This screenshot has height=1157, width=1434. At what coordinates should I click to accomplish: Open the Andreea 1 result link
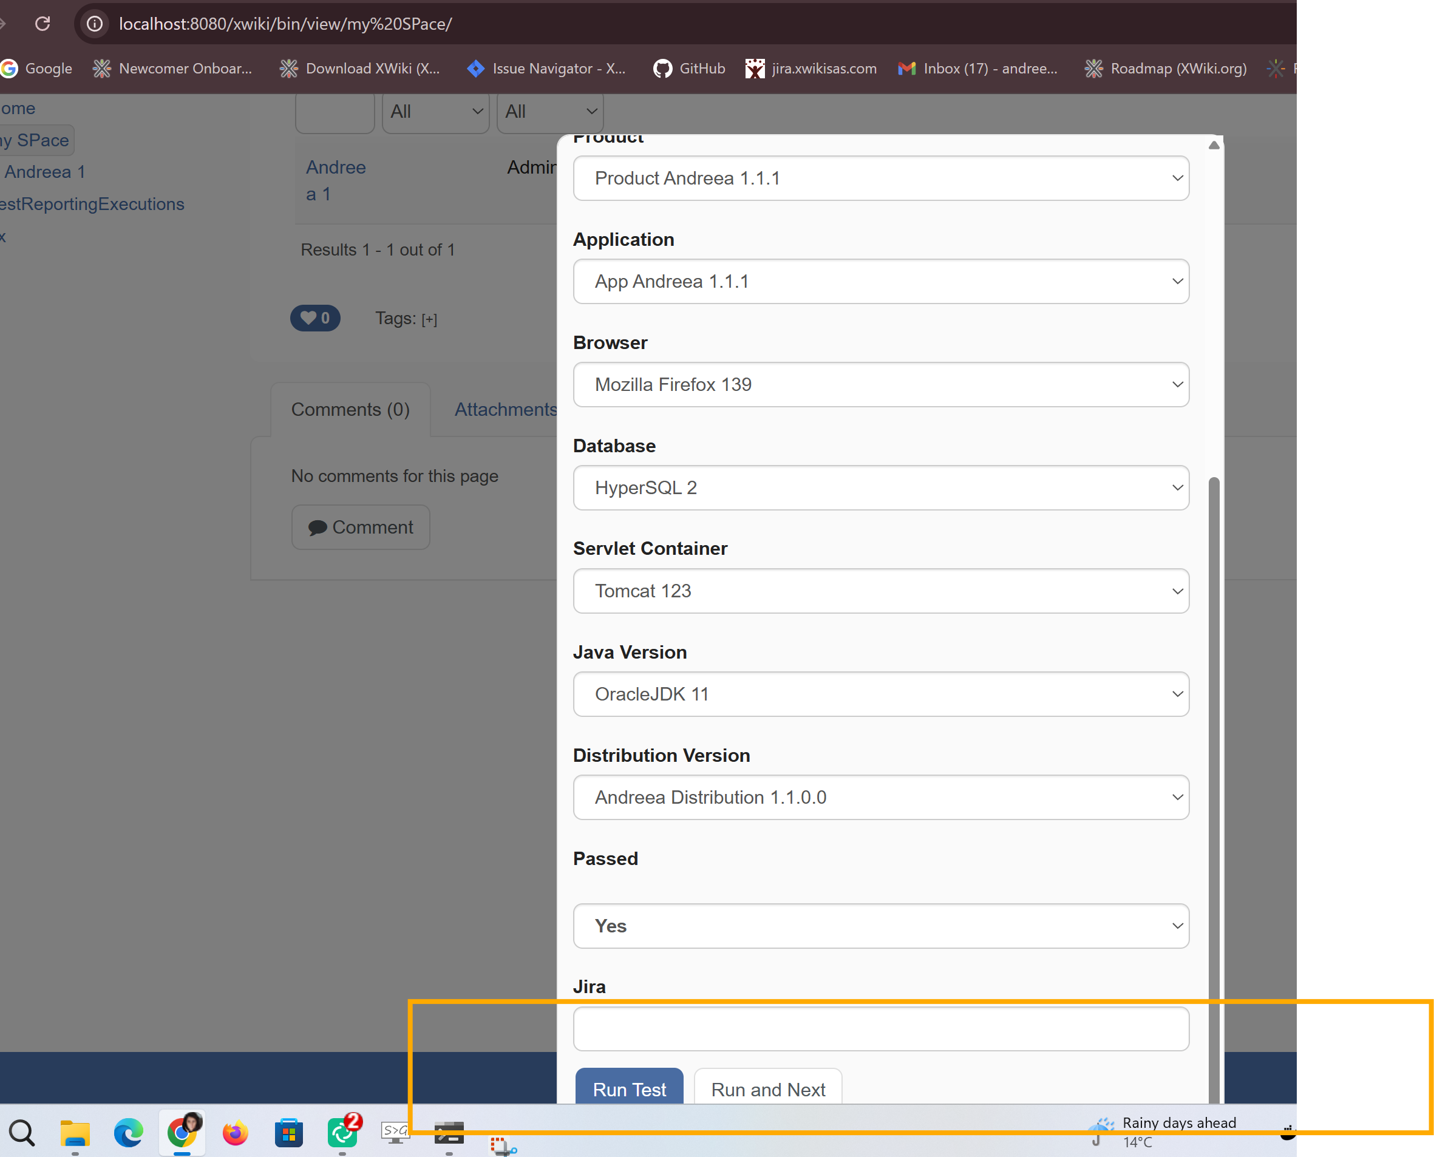coord(336,181)
